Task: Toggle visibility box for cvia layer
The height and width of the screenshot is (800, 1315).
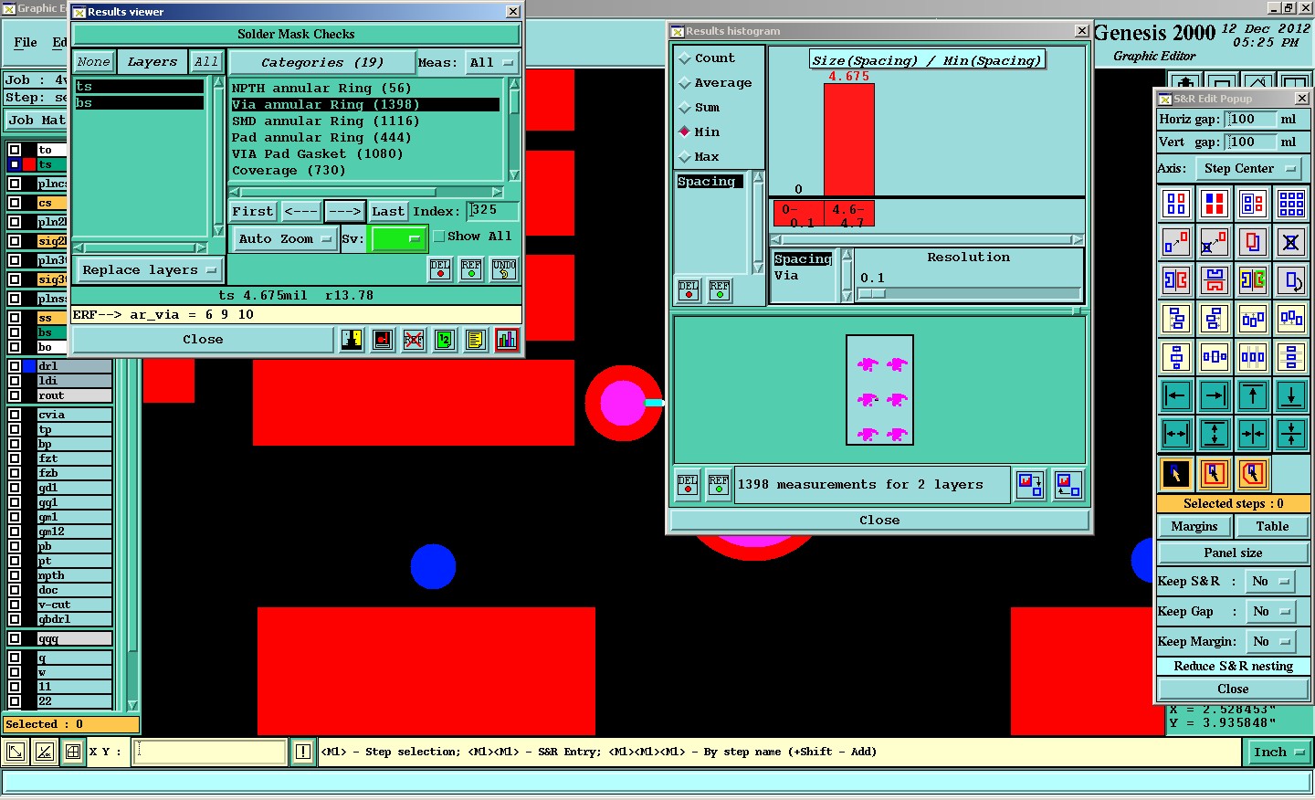Action: pos(15,415)
